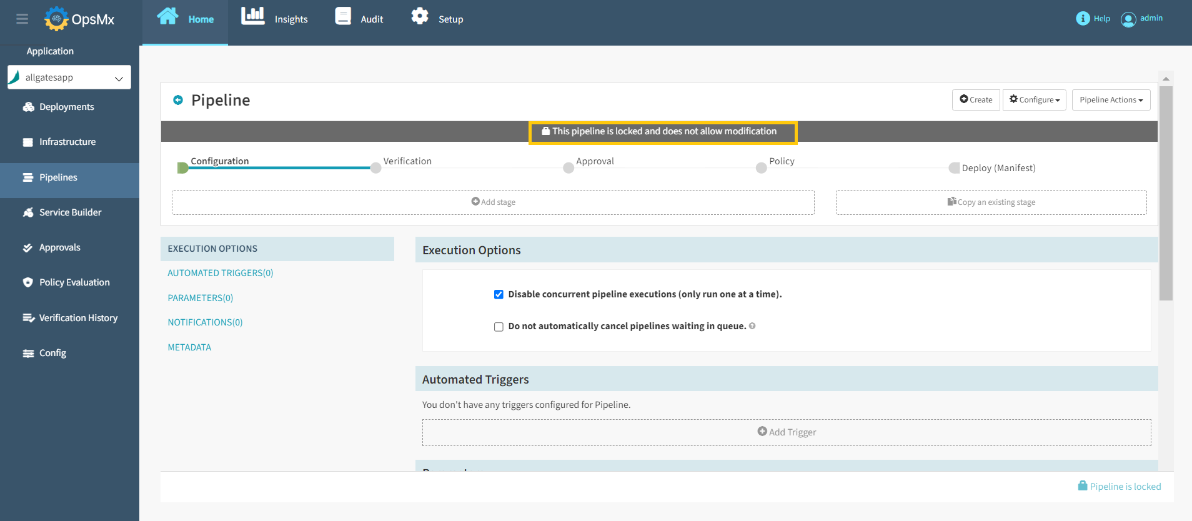1192x521 pixels.
Task: Jump to the NOTIFICATIONS(0) section link
Action: pos(205,322)
